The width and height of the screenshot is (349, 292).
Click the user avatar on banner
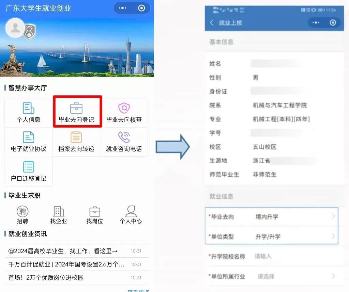tap(15, 28)
